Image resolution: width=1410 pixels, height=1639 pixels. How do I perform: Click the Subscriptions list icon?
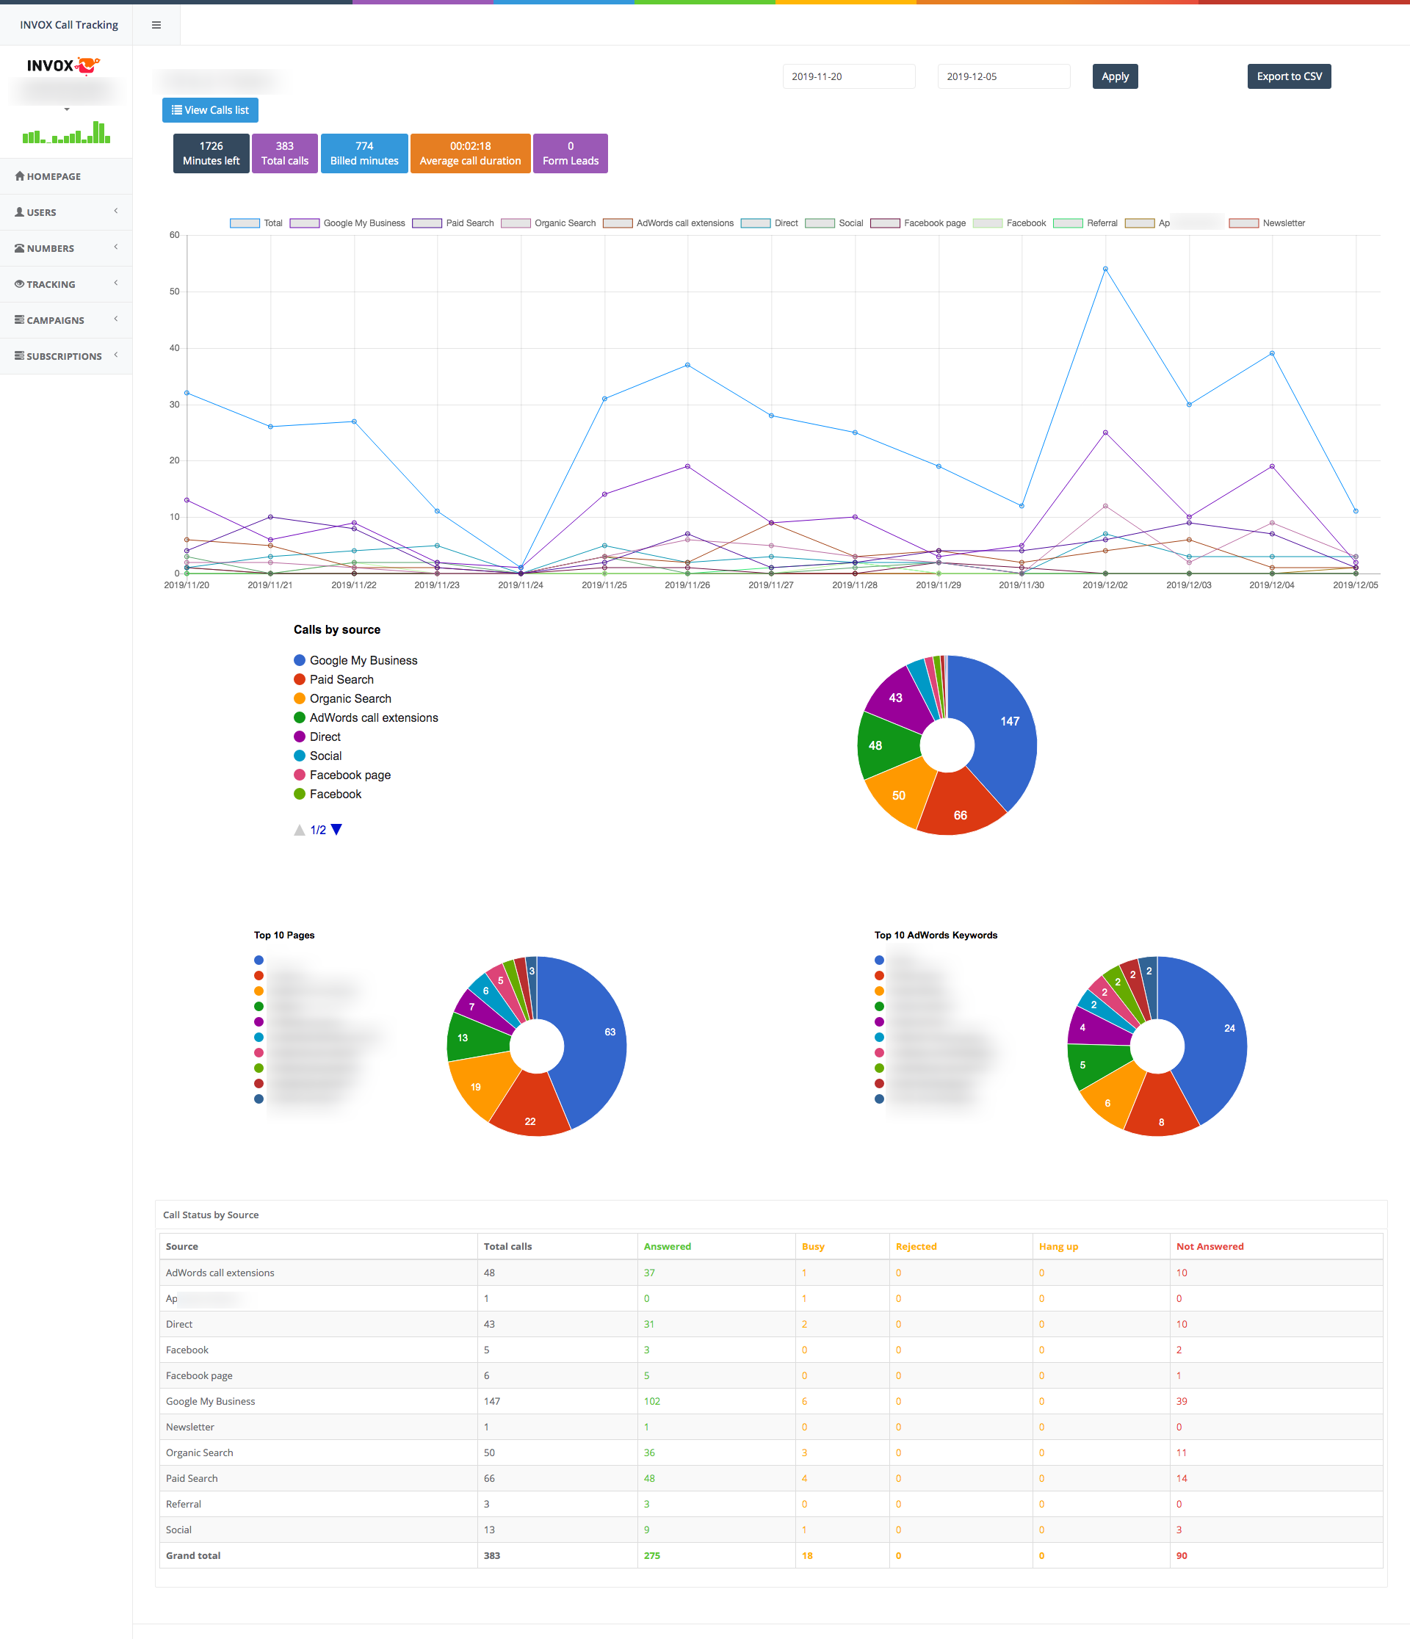[20, 356]
